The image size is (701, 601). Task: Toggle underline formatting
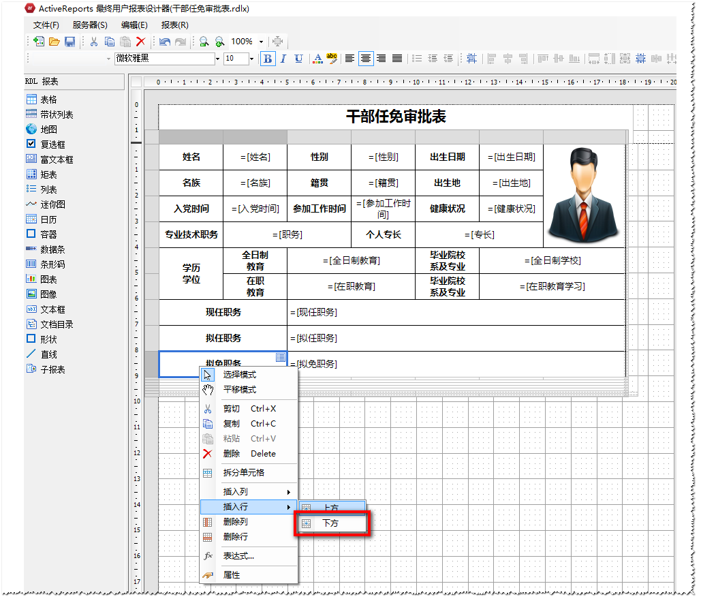tap(298, 59)
